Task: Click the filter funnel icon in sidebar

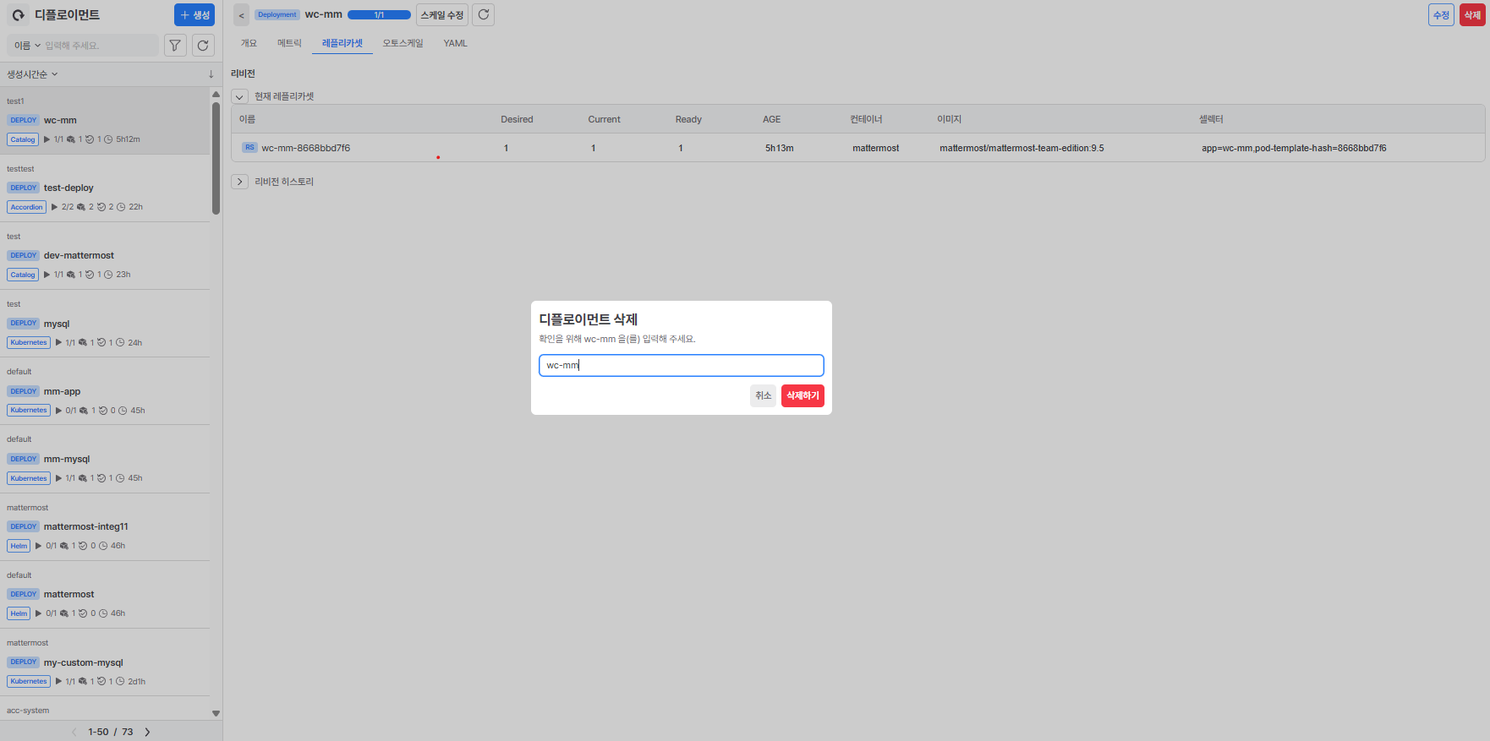Action: click(175, 46)
